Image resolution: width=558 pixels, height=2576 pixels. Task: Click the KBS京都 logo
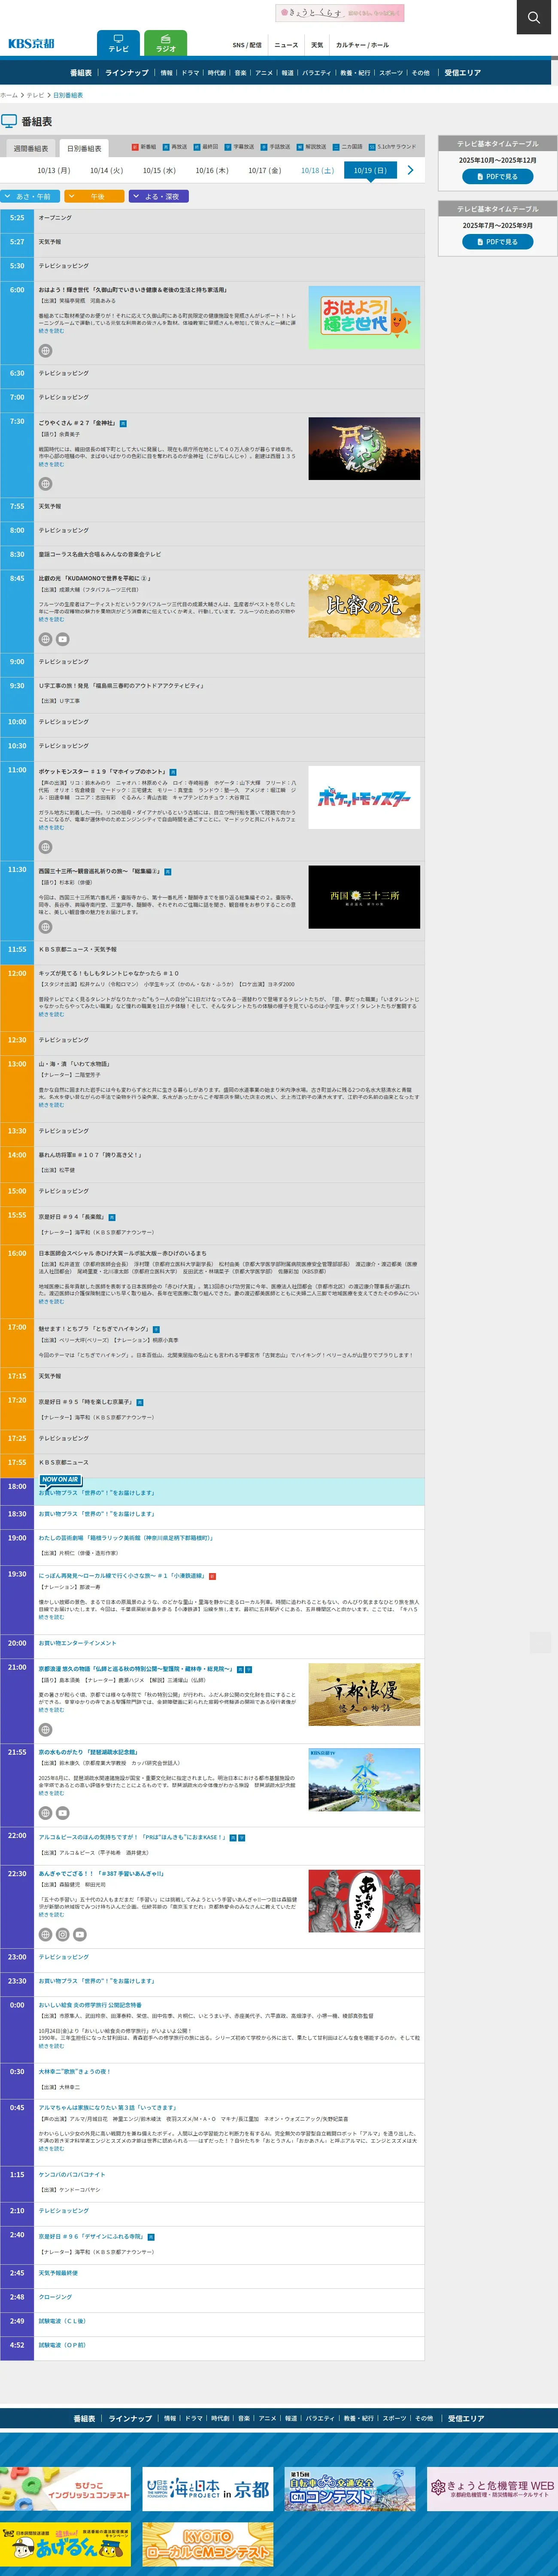pos(31,44)
